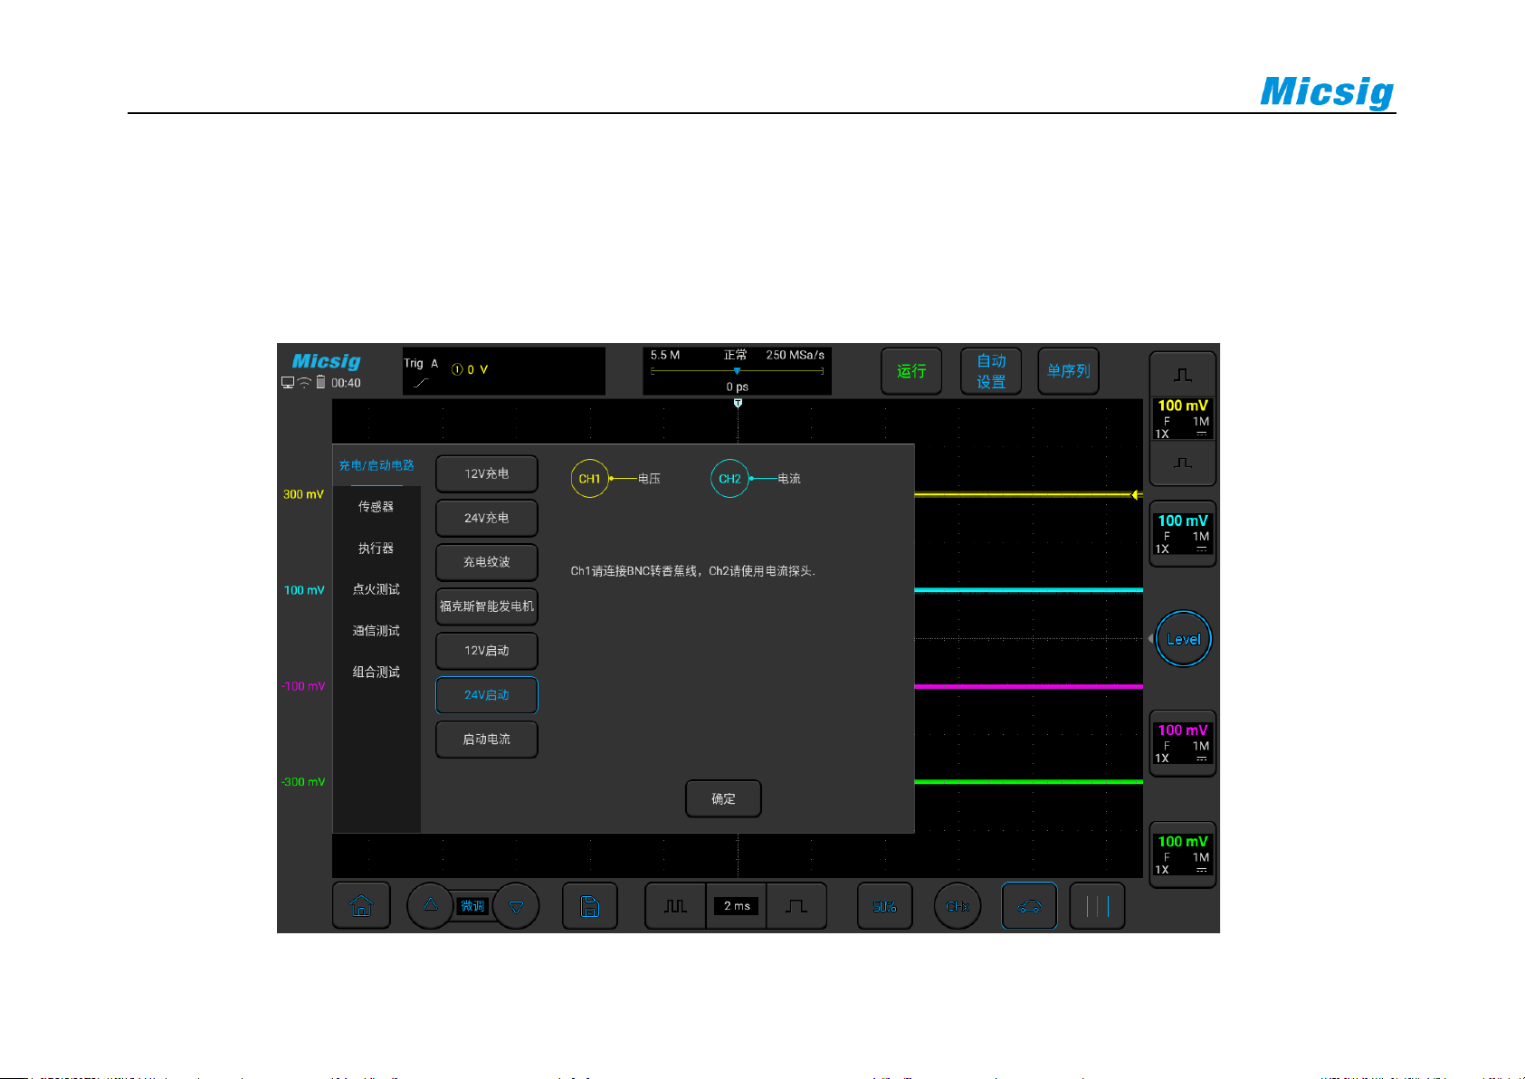Increase CH1 scale with upper pulse icon
Screen dimensions: 1525x1079
[1182, 375]
